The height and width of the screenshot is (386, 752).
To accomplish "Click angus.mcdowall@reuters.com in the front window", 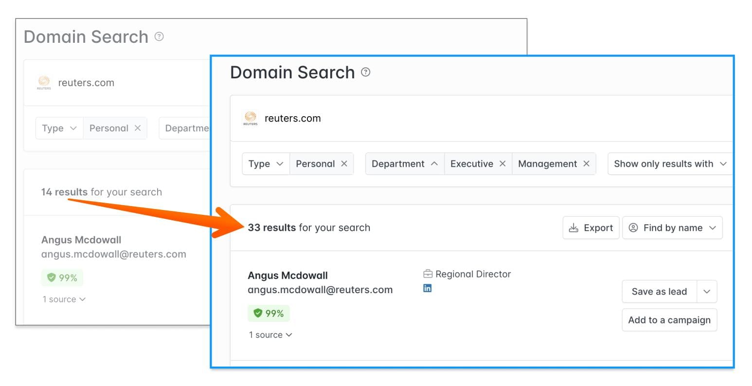I will (x=320, y=290).
